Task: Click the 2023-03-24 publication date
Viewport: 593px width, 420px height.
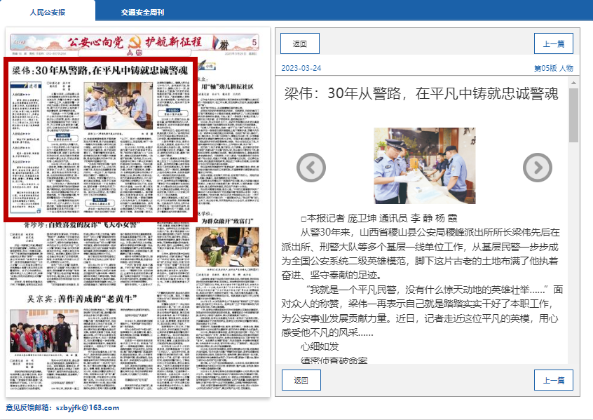Action: tap(301, 68)
